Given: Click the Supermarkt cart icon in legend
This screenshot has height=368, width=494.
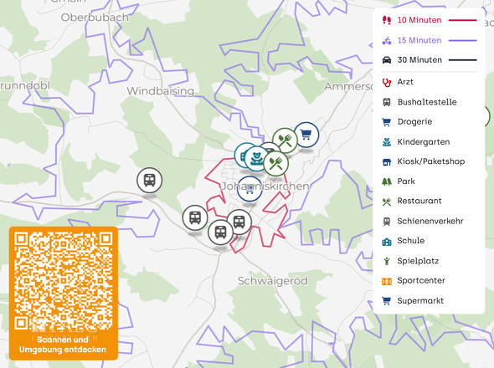Looking at the screenshot, I should [x=387, y=300].
